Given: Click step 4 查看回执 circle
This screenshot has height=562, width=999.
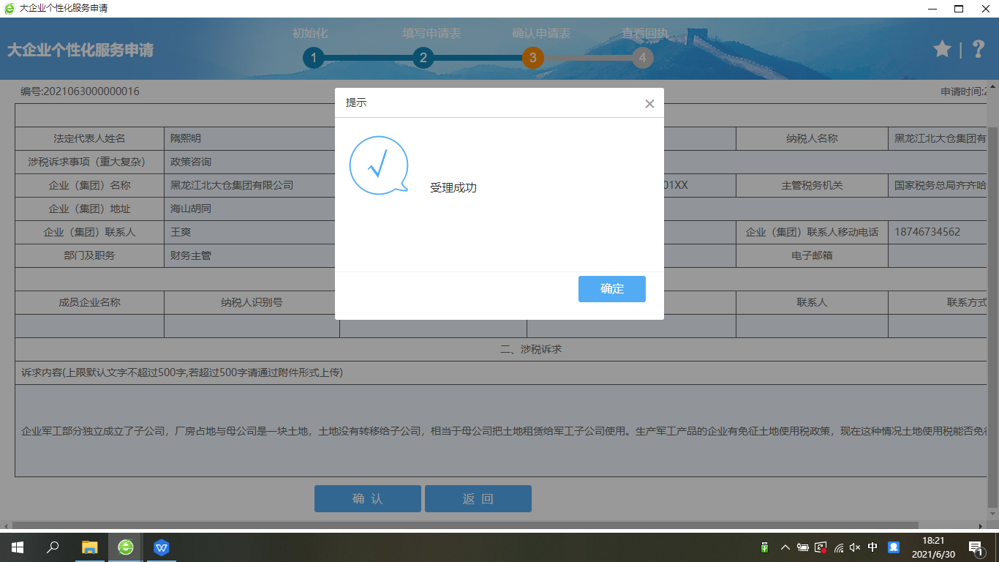Looking at the screenshot, I should point(642,58).
